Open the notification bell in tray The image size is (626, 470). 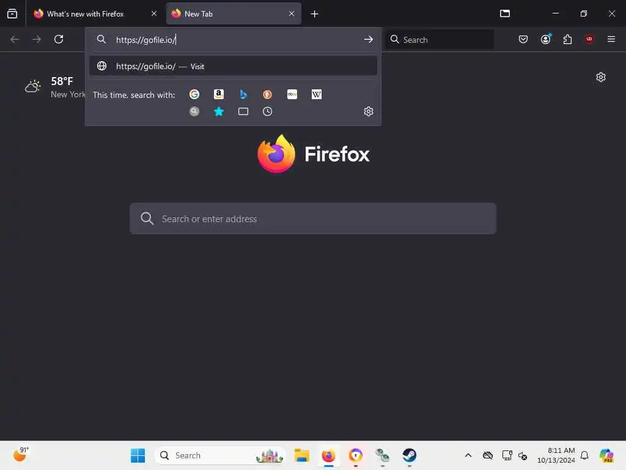[584, 455]
